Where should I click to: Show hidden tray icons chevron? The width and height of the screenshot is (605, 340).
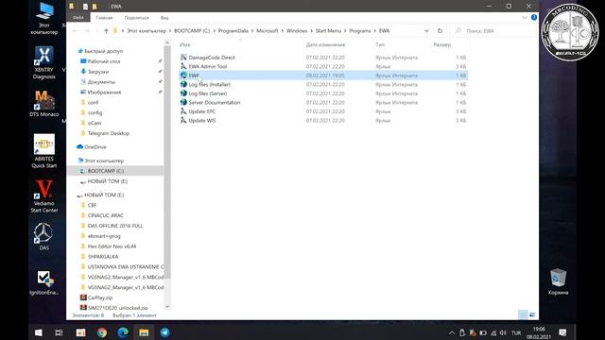(452, 332)
